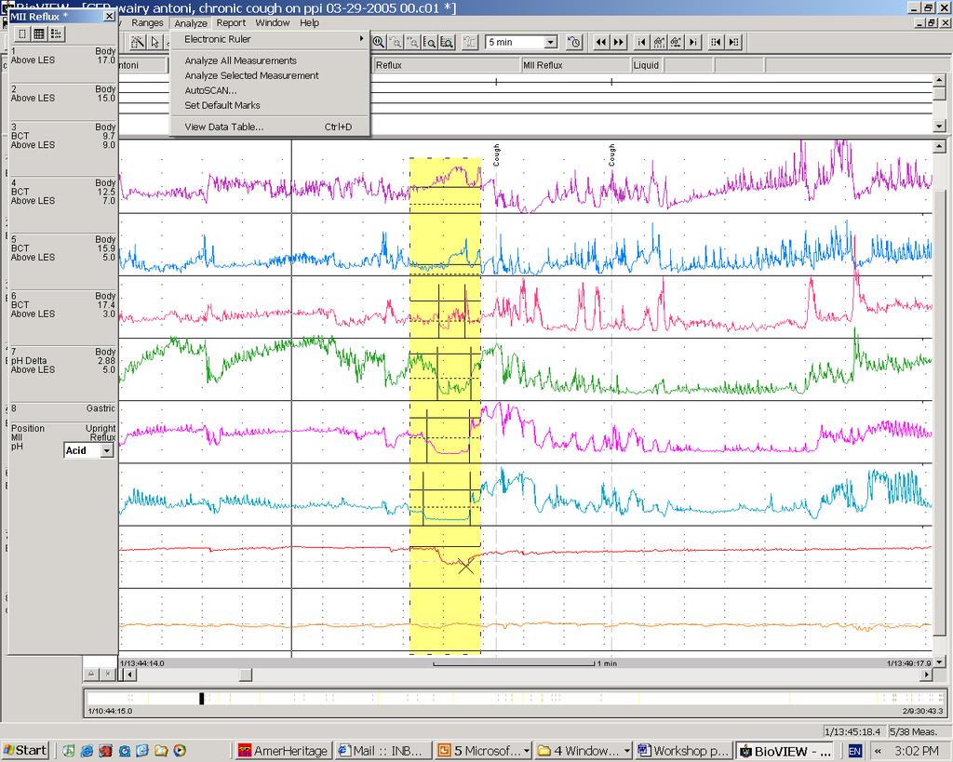Click the horizontal timeline scrollbar thumb

245,675
